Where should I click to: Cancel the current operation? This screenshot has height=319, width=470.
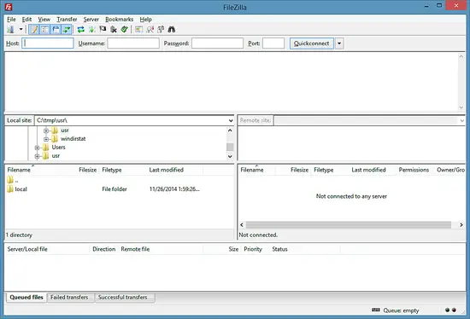[103, 29]
